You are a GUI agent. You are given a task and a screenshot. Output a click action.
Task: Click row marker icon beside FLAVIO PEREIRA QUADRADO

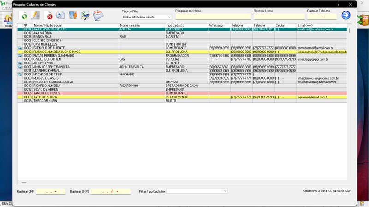[x=19, y=56]
